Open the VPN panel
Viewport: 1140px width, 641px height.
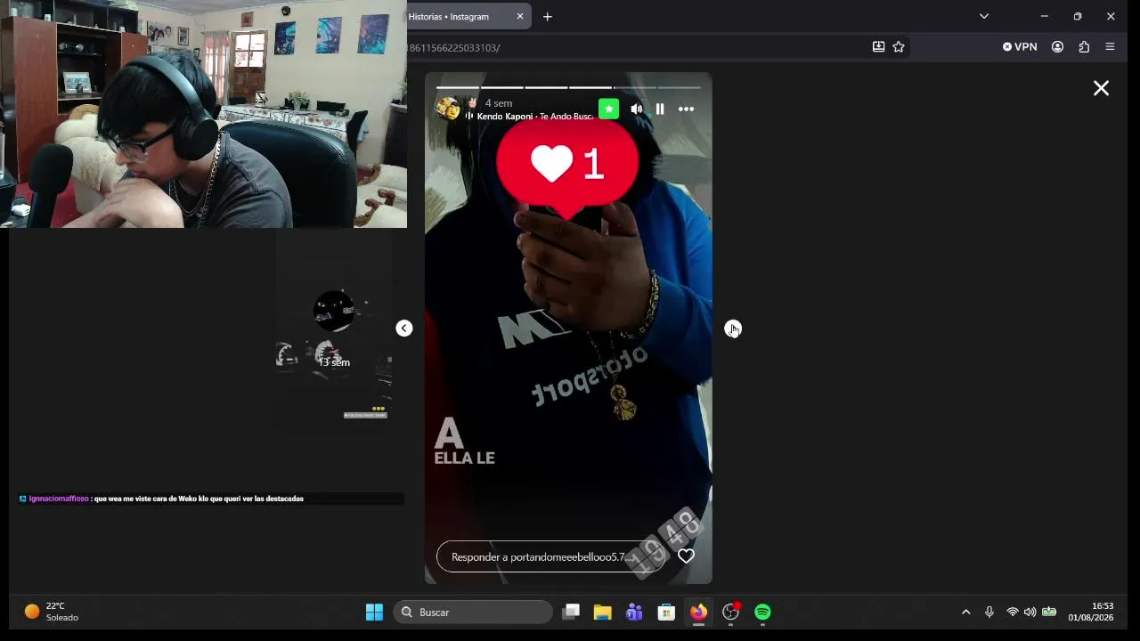click(x=1020, y=46)
